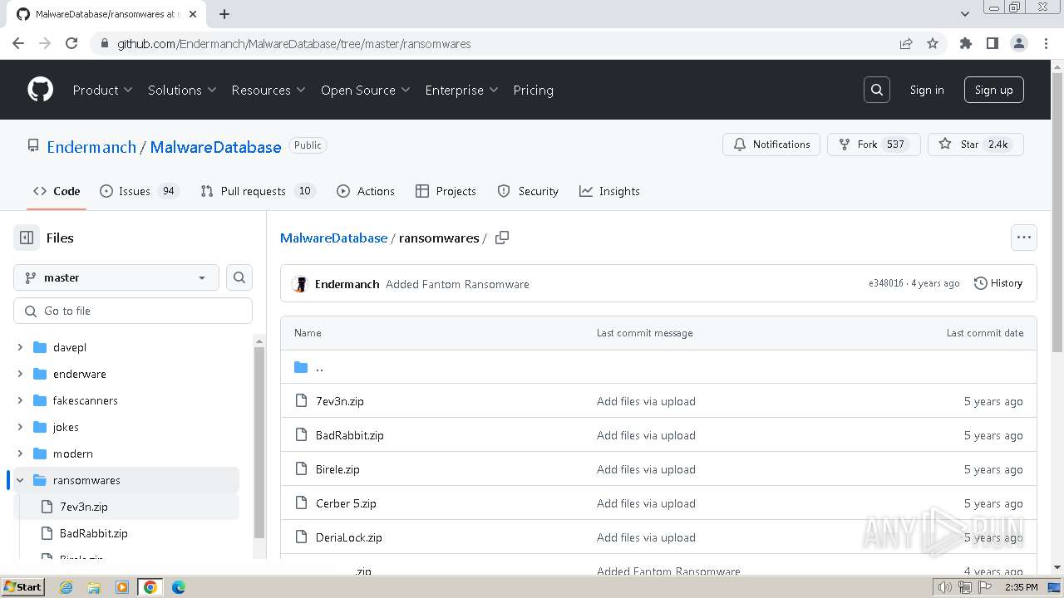Select 7ev3n.zip in the Files tree
1064x598 pixels.
coord(126,507)
